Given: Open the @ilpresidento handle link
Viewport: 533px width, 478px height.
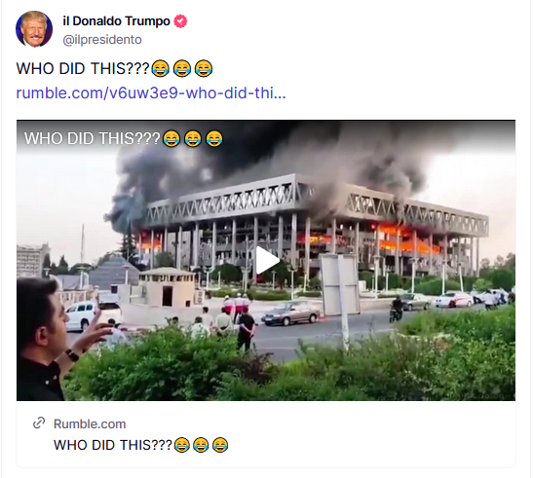Looking at the screenshot, I should (x=102, y=40).
